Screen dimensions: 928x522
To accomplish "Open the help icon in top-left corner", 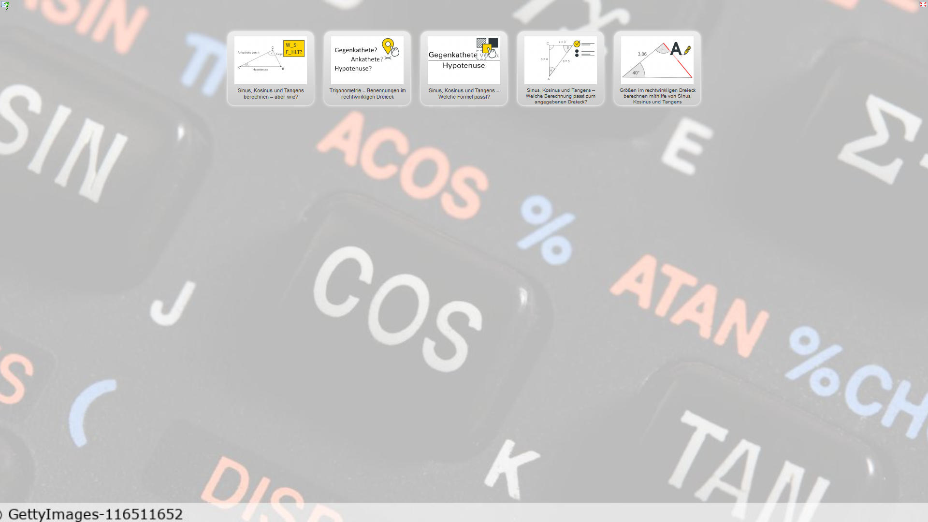I will (5, 5).
